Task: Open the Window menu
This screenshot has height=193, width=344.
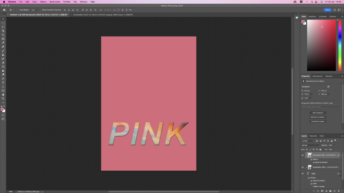Action: click(x=83, y=2)
